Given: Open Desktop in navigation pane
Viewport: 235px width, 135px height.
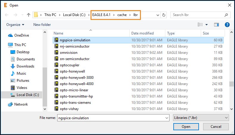Looking at the screenshot, I should pyautogui.click(x=20, y=52).
